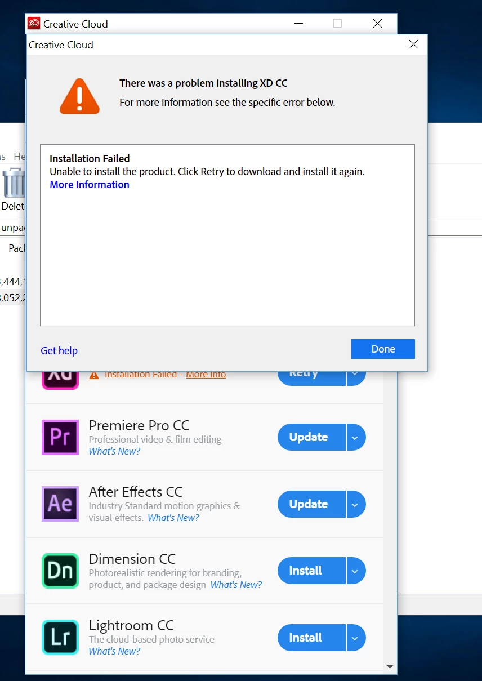Click the Creative Cloud logo in title bar
The width and height of the screenshot is (482, 681).
34,24
